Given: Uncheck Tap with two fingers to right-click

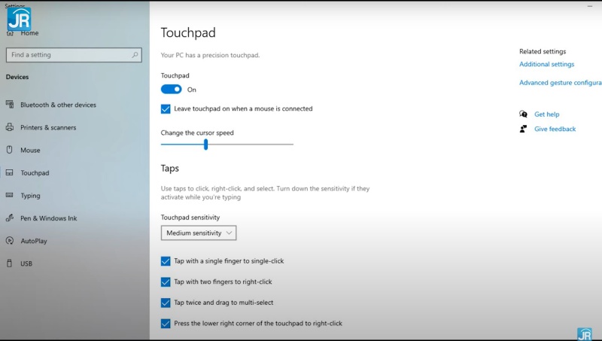Looking at the screenshot, I should point(166,282).
